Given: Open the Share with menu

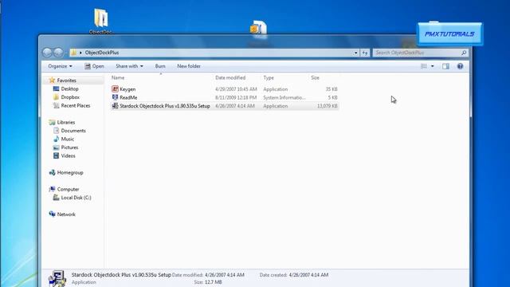Looking at the screenshot, I should point(129,66).
